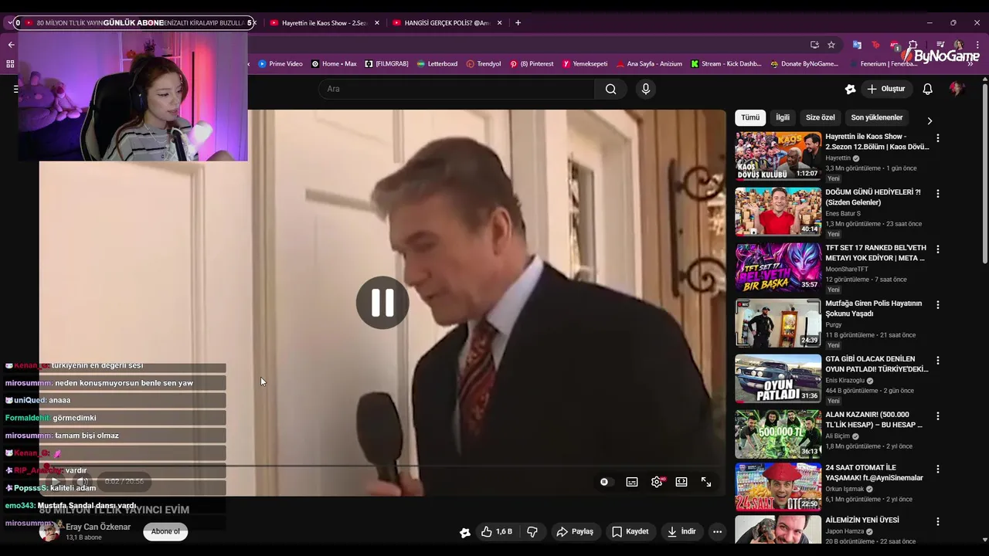The height and width of the screenshot is (556, 989).
Task: Switch to HANGİSİ GERÇEK POLİS browser tab
Action: point(447,23)
